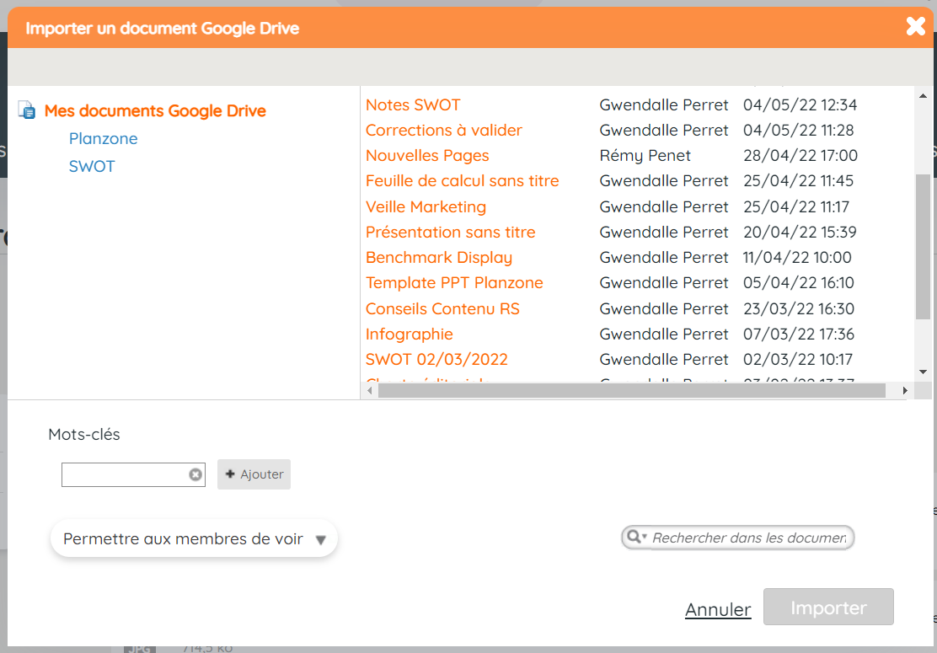937x653 pixels.
Task: Select Template PPT Planzone document
Action: [454, 282]
